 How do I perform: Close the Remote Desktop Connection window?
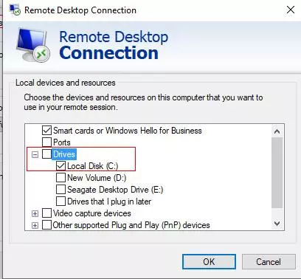click(x=291, y=10)
